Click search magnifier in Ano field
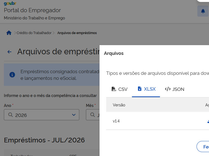The image size is (209, 156). (11, 115)
